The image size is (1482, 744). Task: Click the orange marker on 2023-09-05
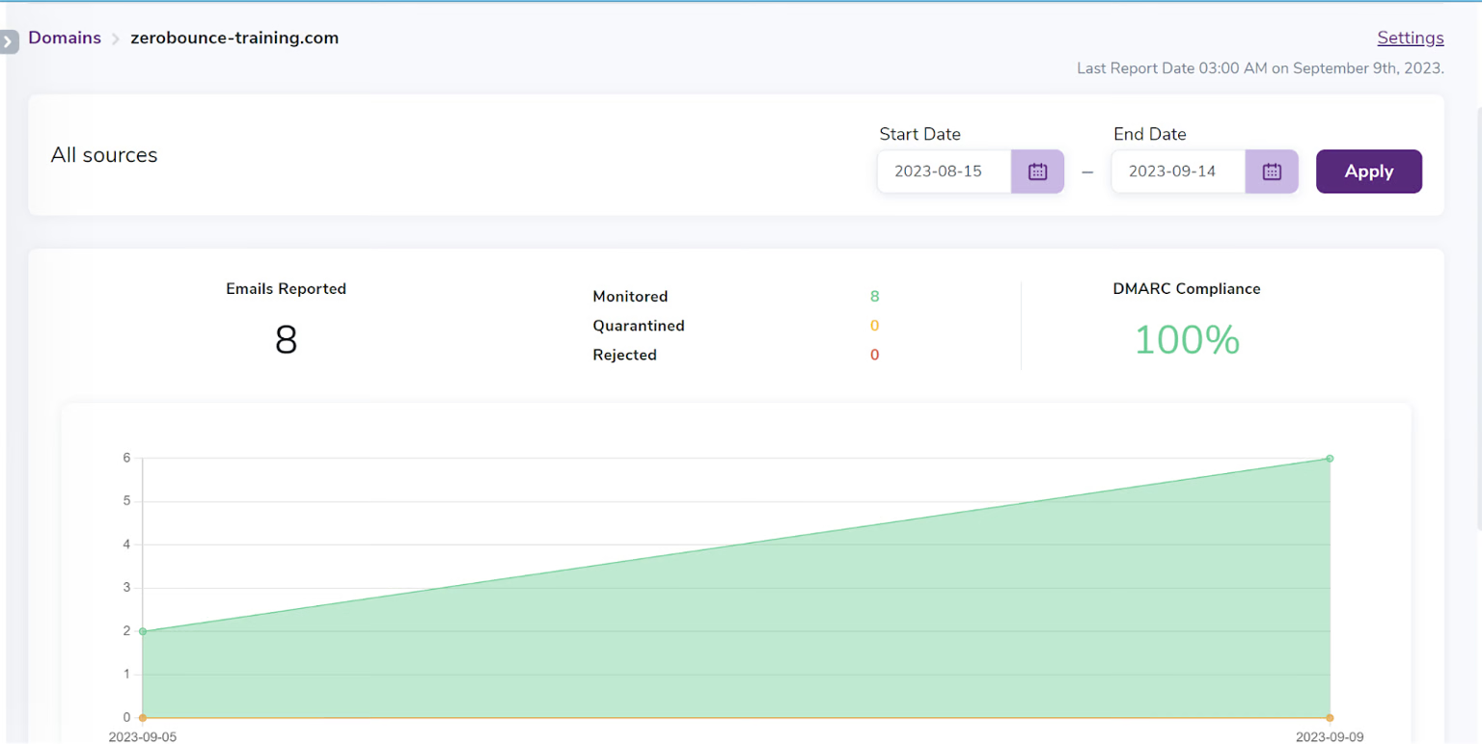tap(143, 717)
